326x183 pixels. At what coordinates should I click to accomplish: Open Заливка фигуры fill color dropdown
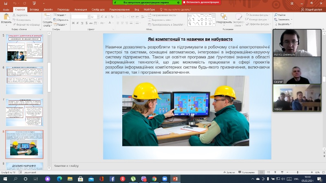258,15
